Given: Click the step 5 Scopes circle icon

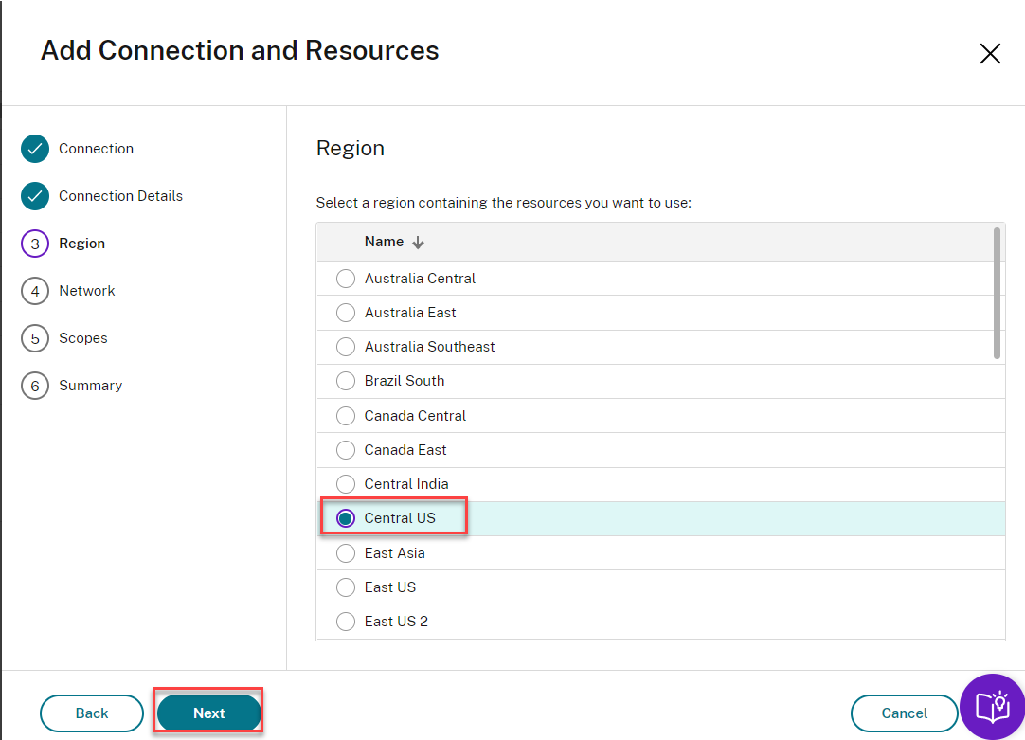Looking at the screenshot, I should (x=35, y=338).
